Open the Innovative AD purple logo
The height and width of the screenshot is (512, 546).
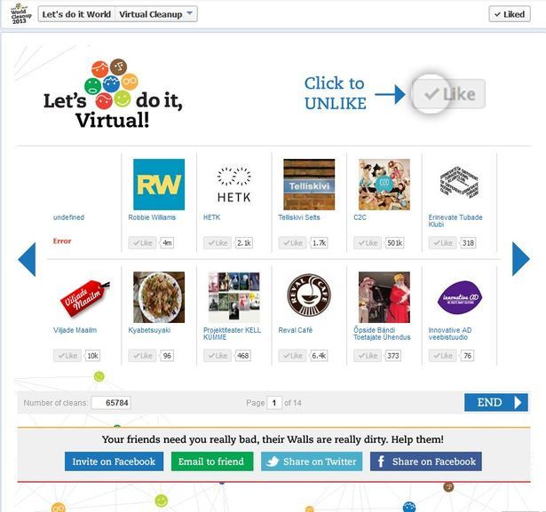[459, 297]
